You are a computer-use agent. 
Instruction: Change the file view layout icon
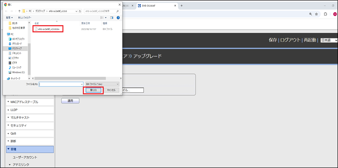[x=102, y=17]
